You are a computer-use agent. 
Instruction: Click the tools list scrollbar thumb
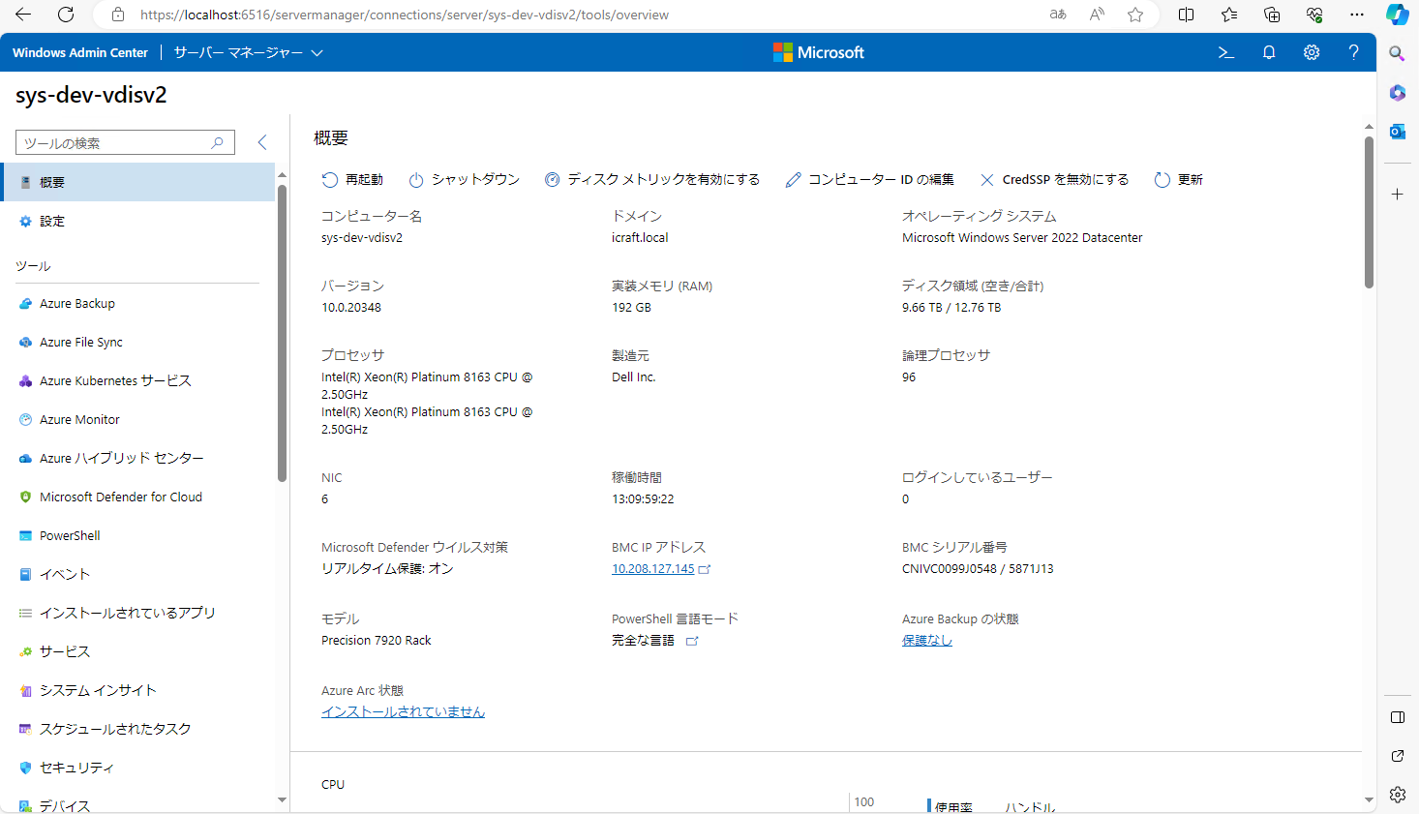tap(282, 333)
